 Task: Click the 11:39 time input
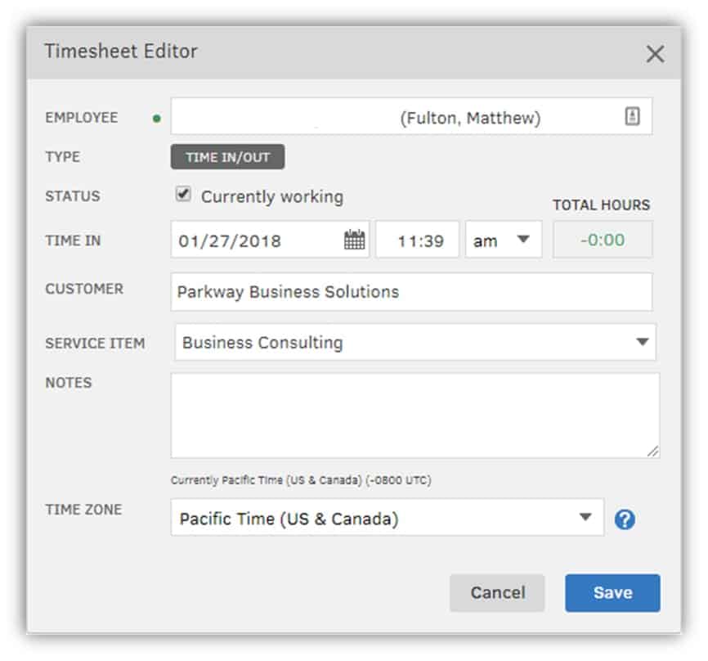[x=417, y=240]
